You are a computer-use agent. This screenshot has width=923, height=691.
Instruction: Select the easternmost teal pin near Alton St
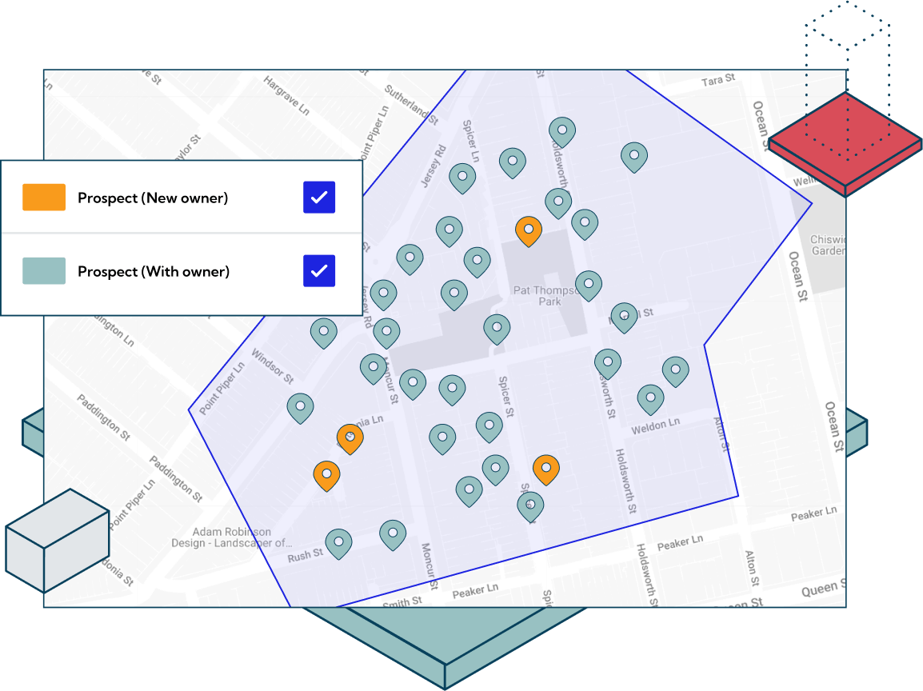click(x=676, y=372)
